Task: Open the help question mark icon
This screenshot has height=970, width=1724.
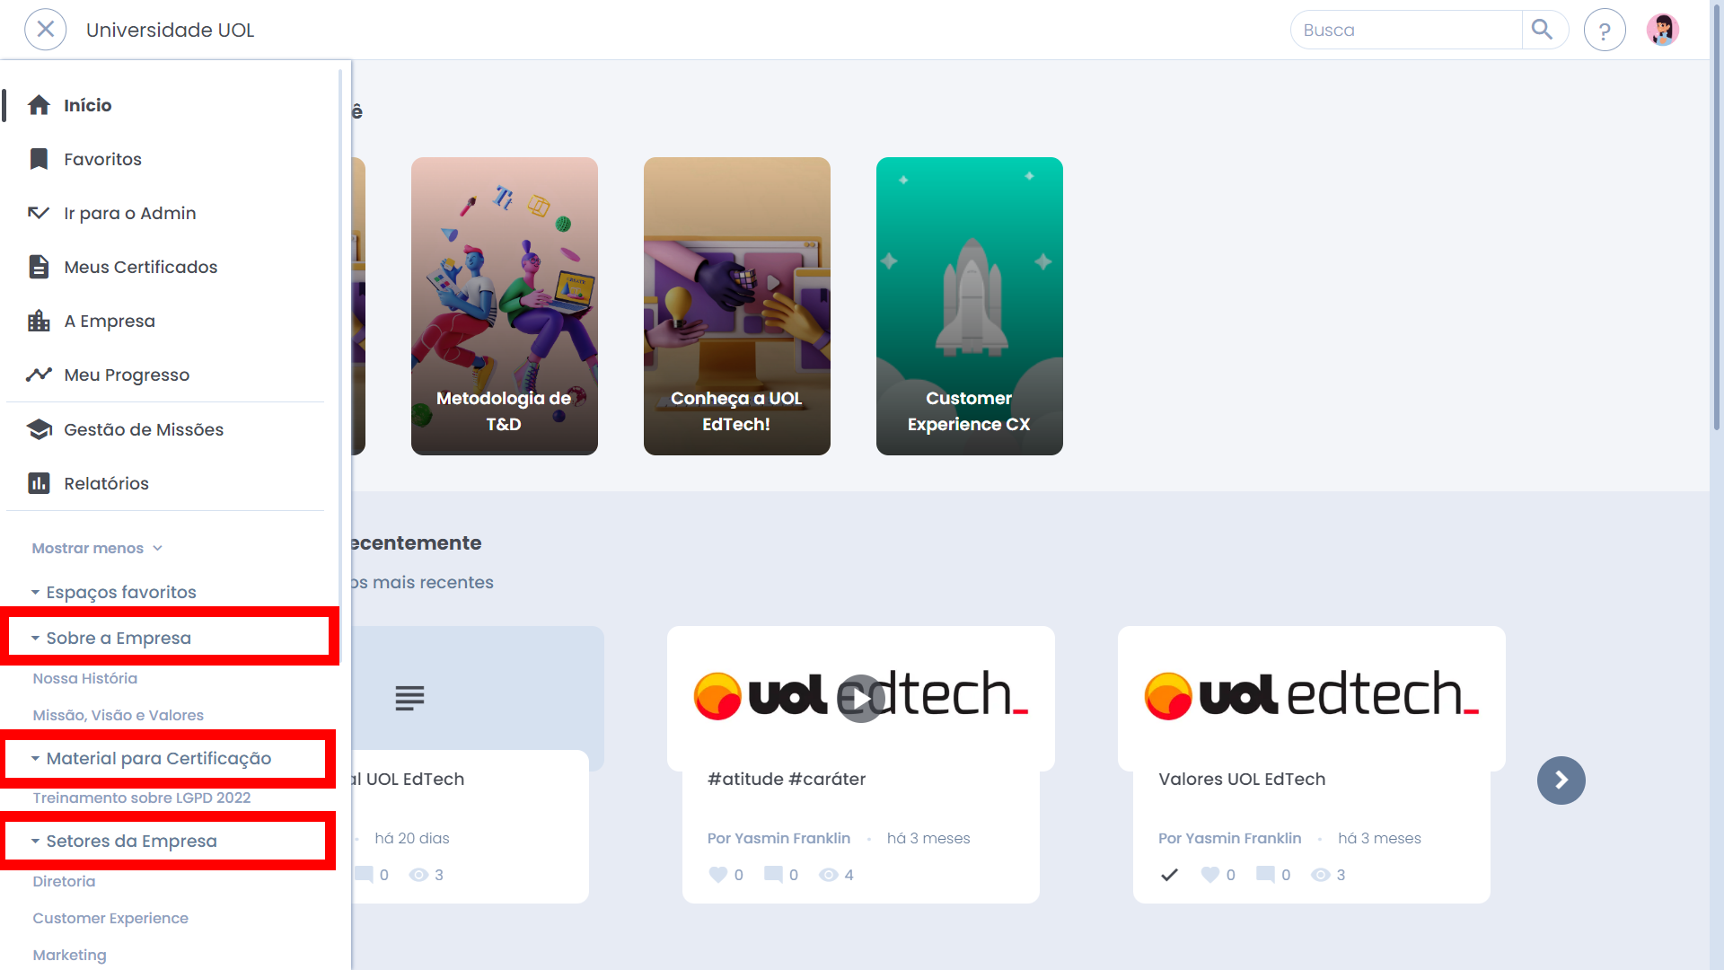Action: 1605,30
